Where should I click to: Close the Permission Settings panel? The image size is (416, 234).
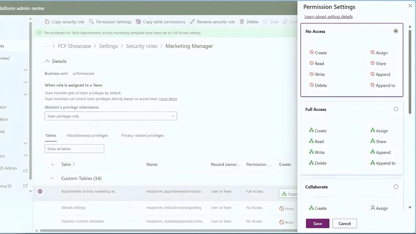click(x=410, y=6)
